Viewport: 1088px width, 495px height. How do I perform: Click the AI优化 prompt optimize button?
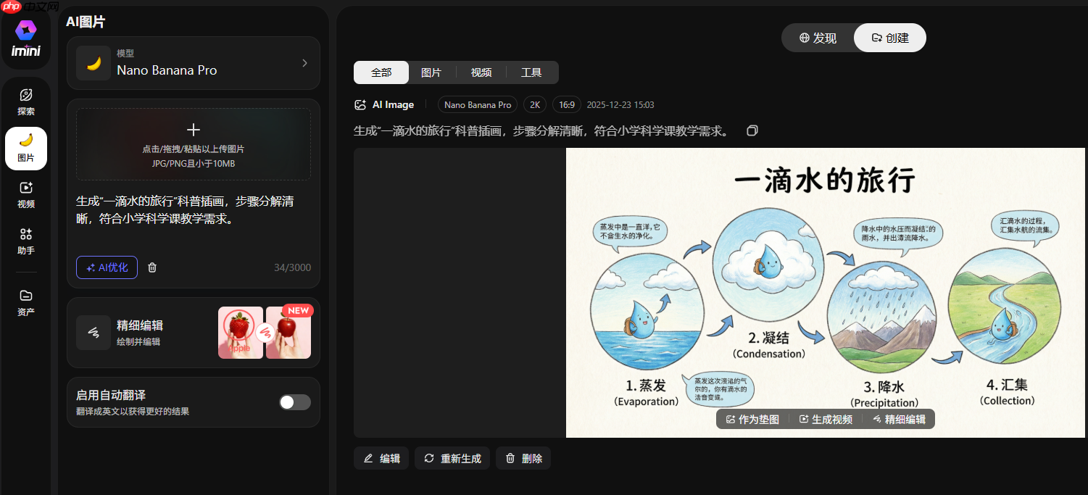[107, 267]
